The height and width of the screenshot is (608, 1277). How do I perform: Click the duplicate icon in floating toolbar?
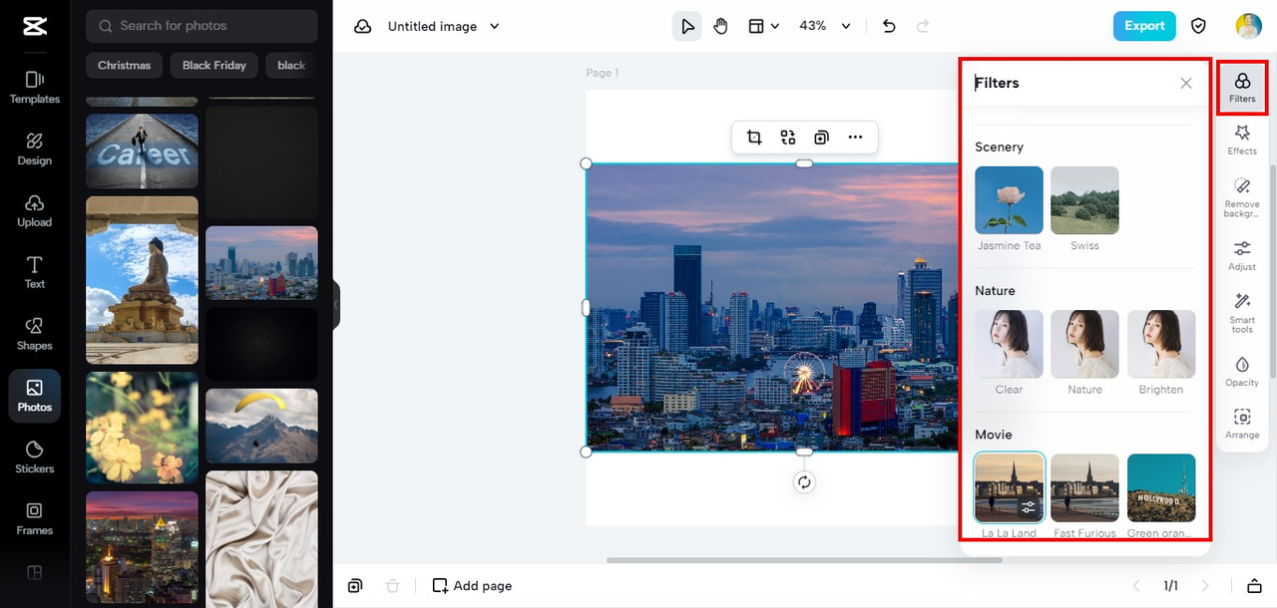(821, 138)
